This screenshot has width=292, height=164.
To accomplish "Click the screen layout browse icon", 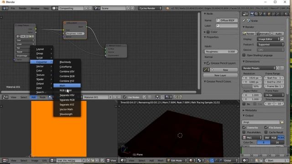I will click(54, 8).
